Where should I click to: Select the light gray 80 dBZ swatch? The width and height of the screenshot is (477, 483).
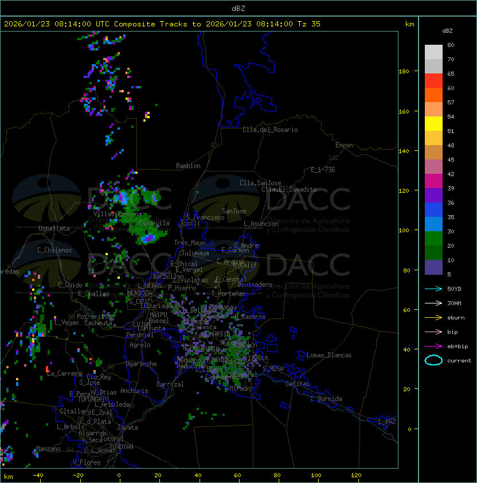[433, 52]
